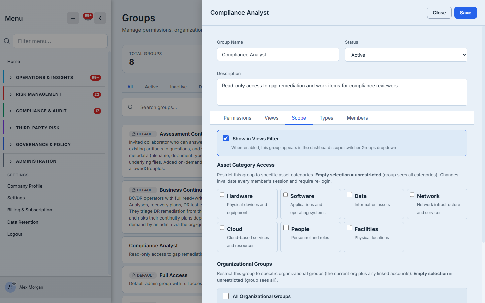Switch to the Permissions tab
This screenshot has height=303, width=485.
(237, 118)
